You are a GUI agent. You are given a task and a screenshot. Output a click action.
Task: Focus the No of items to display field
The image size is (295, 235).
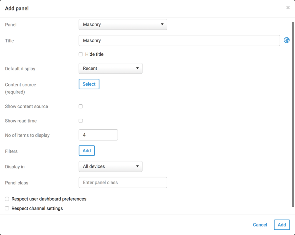pyautogui.click(x=98, y=135)
